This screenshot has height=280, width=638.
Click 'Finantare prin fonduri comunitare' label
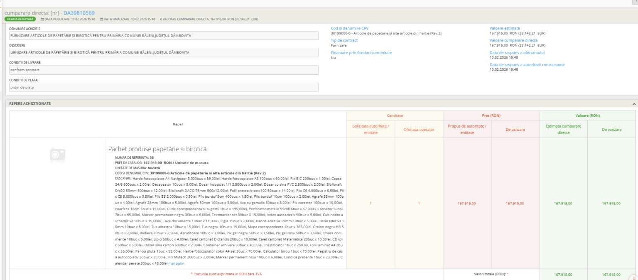tap(361, 53)
